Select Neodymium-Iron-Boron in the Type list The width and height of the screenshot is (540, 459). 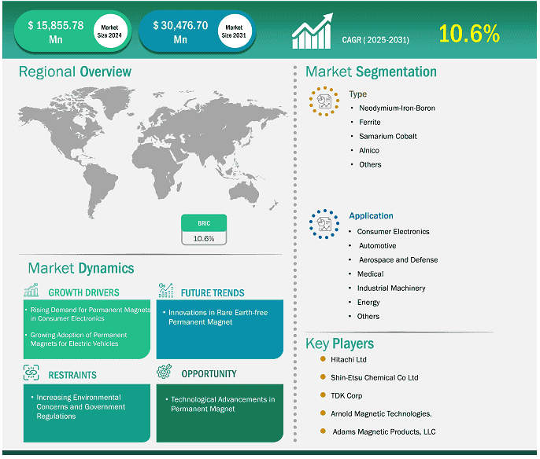[x=397, y=108]
